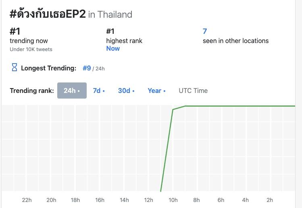Click the 22h marker on time axis
This screenshot has height=208, width=302.
click(27, 200)
